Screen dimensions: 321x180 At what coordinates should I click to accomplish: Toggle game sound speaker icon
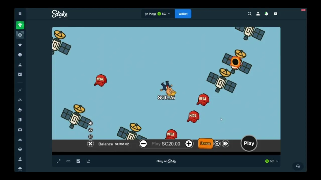pyautogui.click(x=91, y=123)
